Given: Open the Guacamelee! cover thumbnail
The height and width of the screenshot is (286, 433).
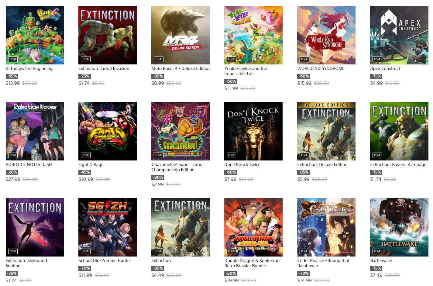Looking at the screenshot, I should pyautogui.click(x=180, y=131).
